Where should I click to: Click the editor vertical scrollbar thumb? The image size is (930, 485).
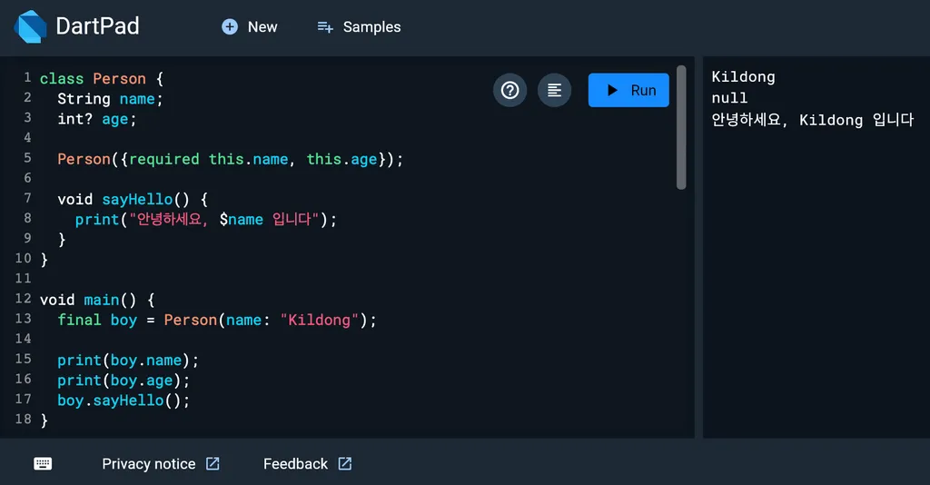point(681,127)
